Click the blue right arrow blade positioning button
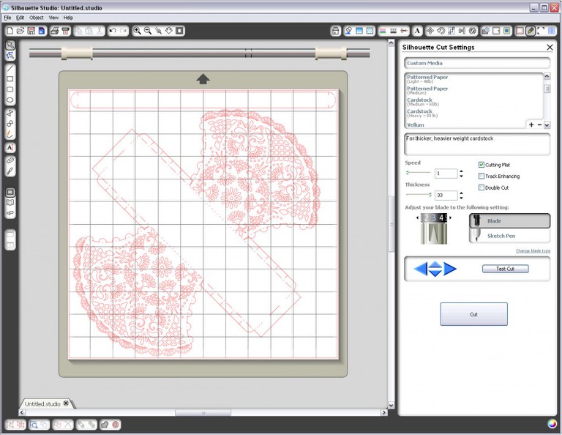 tap(450, 269)
